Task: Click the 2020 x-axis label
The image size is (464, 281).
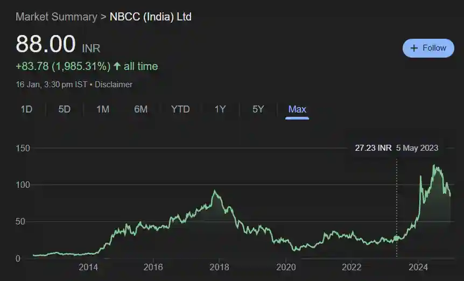Action: pyautogui.click(x=286, y=267)
